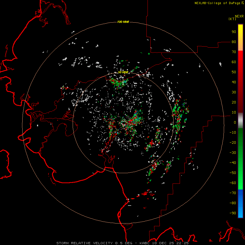Click the KABC station identifier in footer
This screenshot has height=245, width=245.
(x=145, y=243)
